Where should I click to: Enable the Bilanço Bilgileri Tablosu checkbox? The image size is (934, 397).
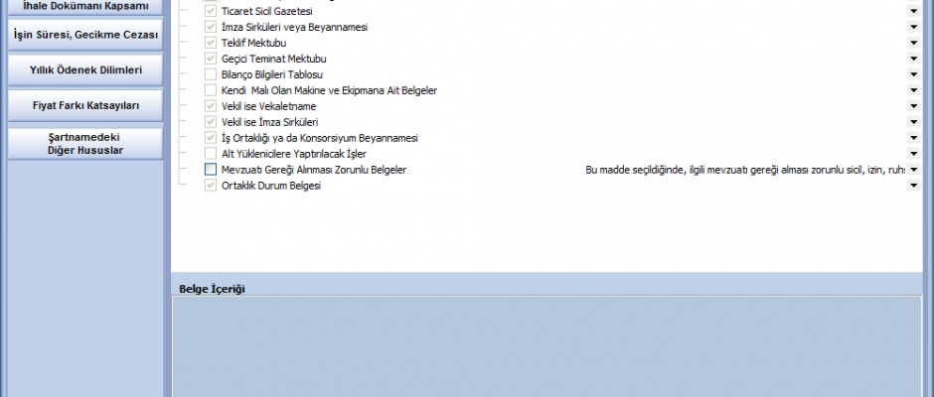click(211, 74)
